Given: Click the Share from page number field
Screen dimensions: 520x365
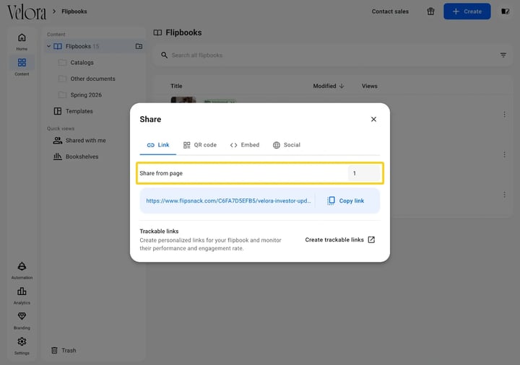Looking at the screenshot, I should [364, 173].
